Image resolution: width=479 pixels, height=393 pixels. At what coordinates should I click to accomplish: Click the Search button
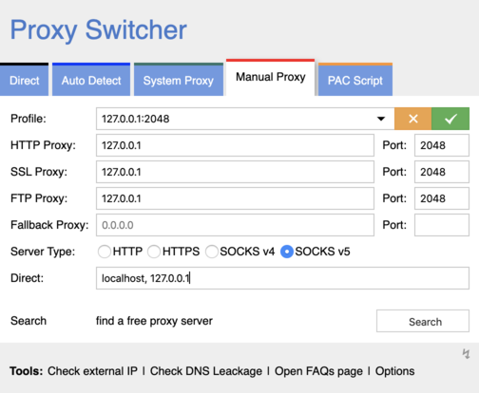click(423, 321)
